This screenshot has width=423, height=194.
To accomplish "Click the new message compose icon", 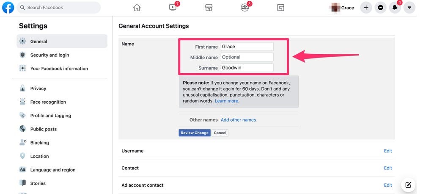I will click(x=408, y=185).
